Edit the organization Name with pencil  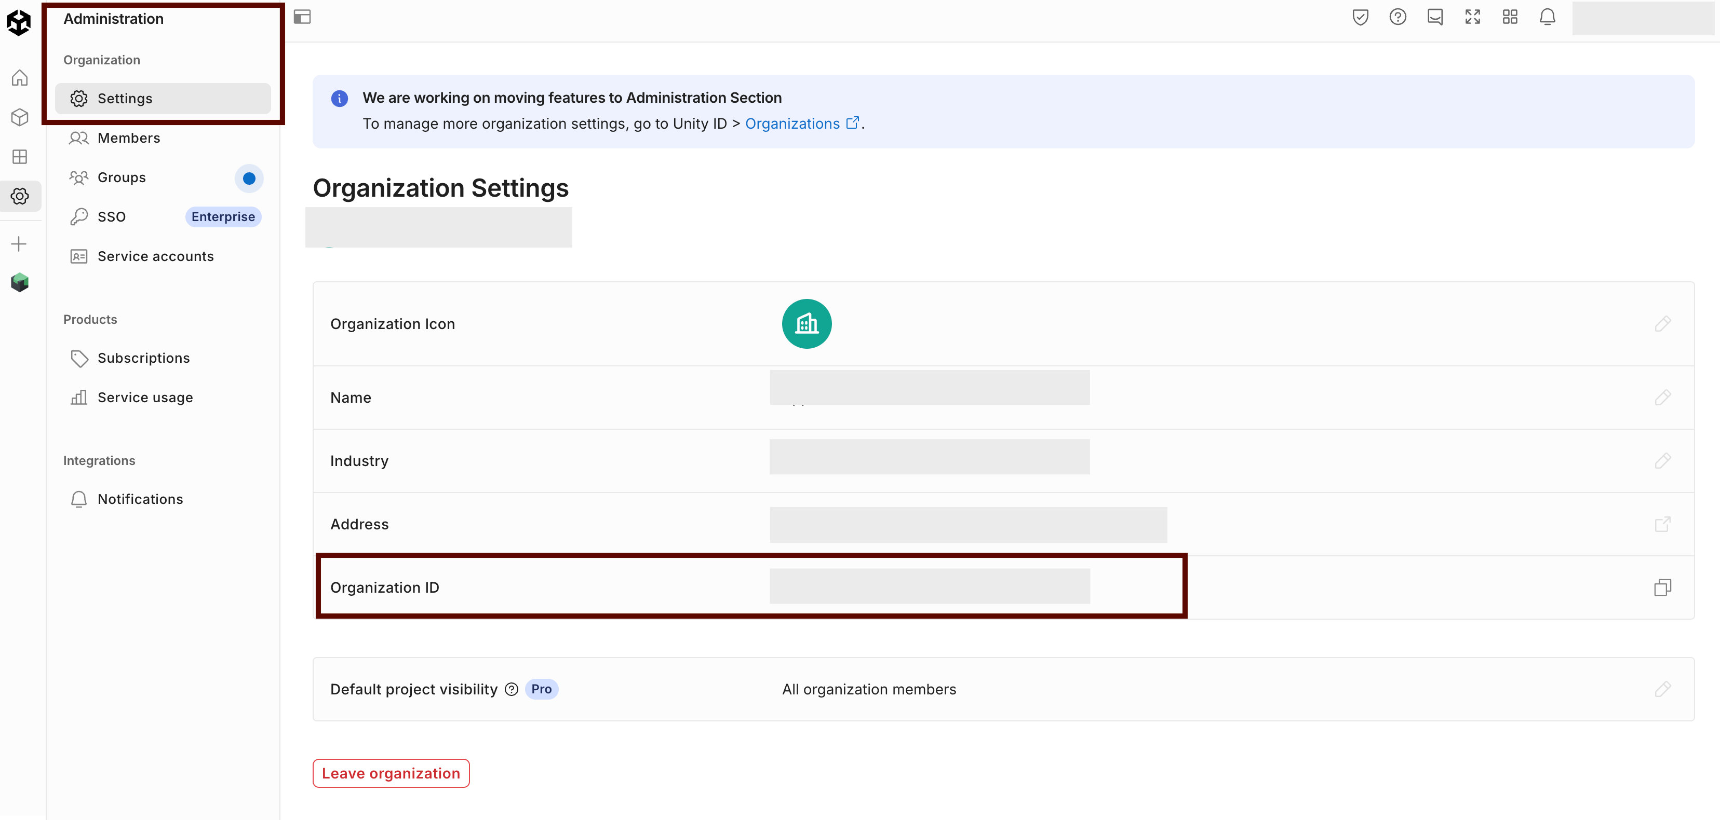point(1662,397)
